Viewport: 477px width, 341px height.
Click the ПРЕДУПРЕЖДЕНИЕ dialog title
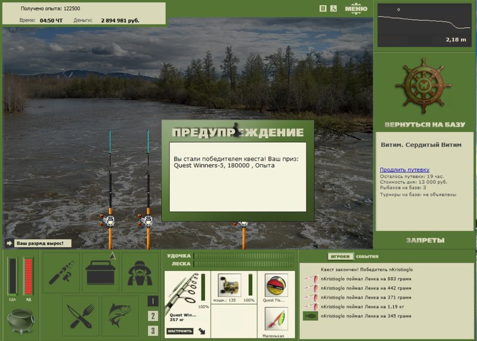pos(237,132)
